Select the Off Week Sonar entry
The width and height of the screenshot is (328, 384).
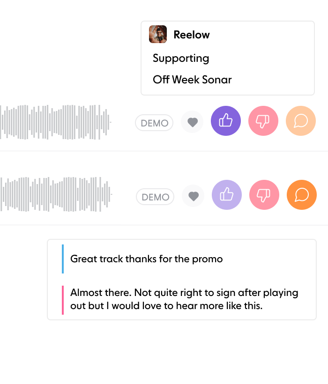192,80
